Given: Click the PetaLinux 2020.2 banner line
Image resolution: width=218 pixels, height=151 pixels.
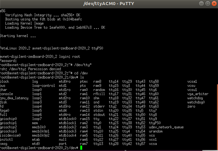Looking at the screenshot, I should click(x=52, y=48).
